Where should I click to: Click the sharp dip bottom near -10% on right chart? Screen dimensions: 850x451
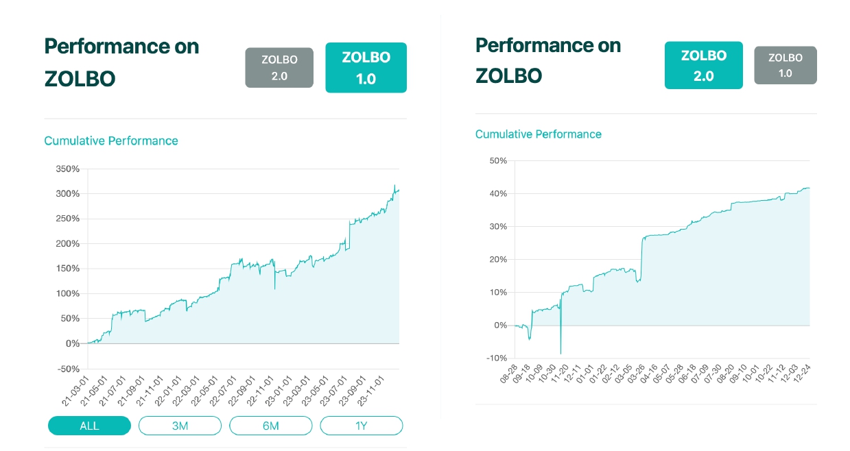pyautogui.click(x=560, y=354)
